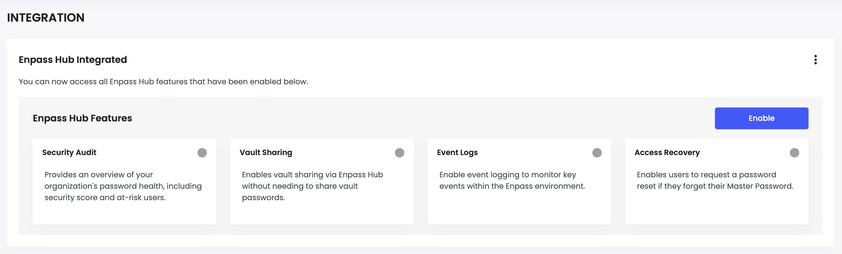
Task: Click the Vault Sharing status indicator
Action: click(400, 152)
